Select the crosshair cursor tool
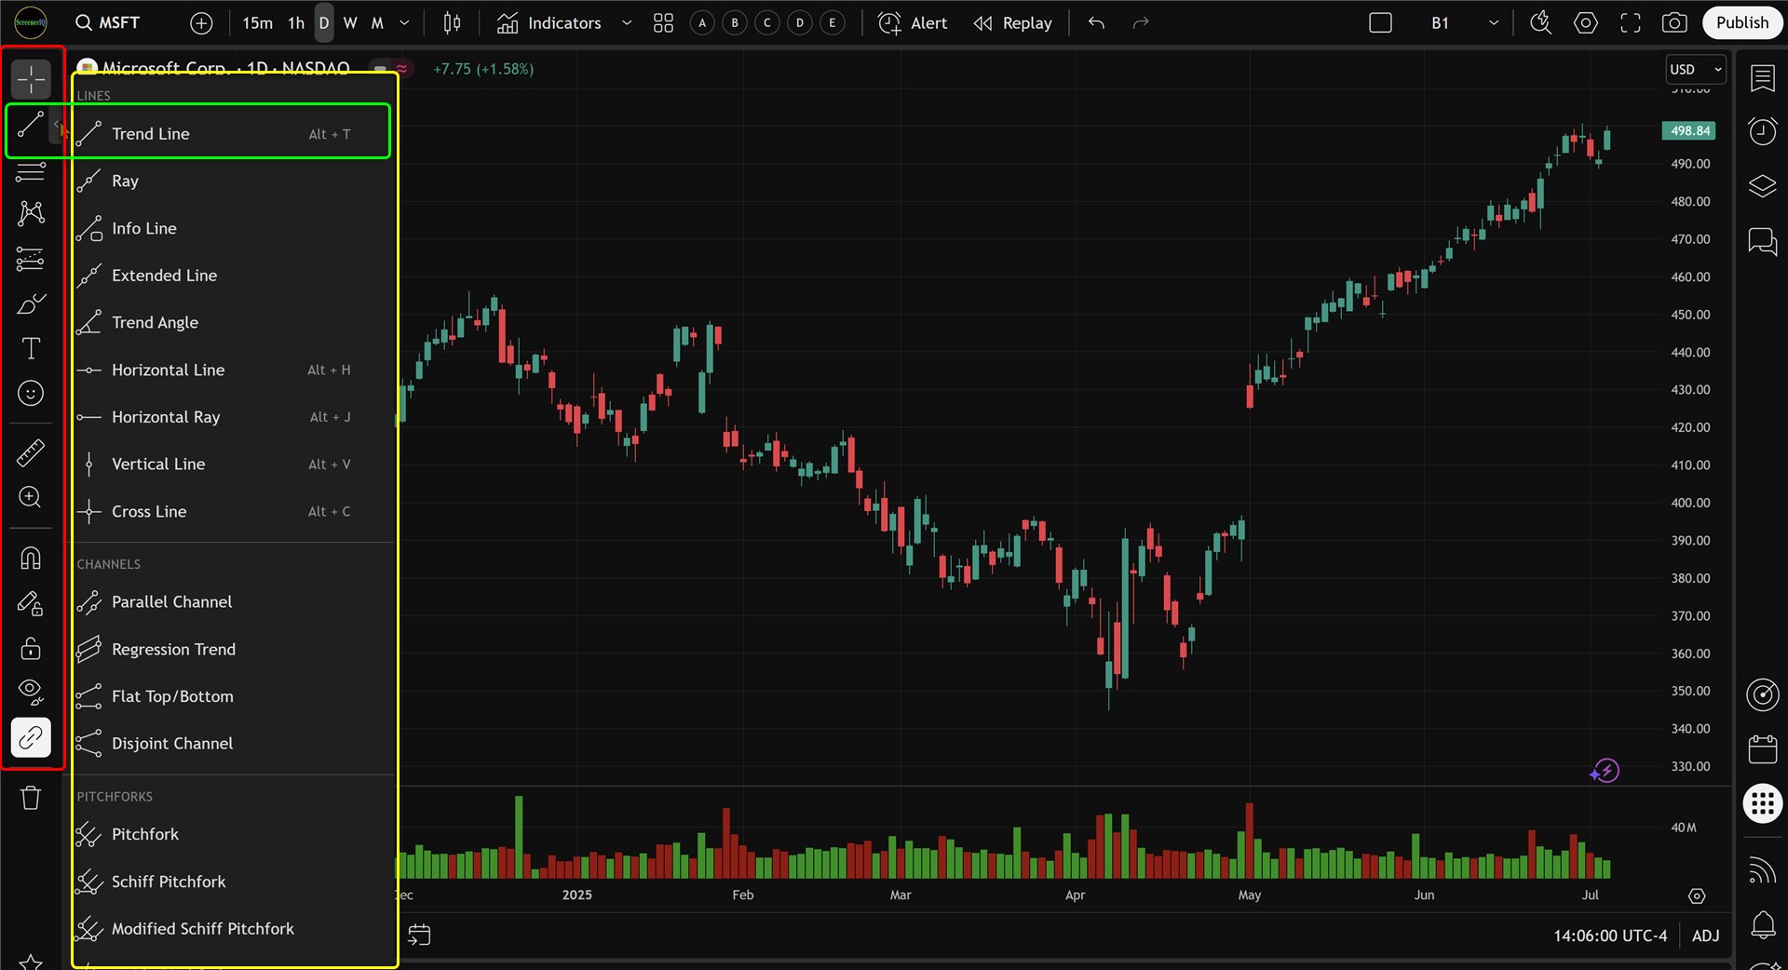The height and width of the screenshot is (970, 1788). pos(31,80)
